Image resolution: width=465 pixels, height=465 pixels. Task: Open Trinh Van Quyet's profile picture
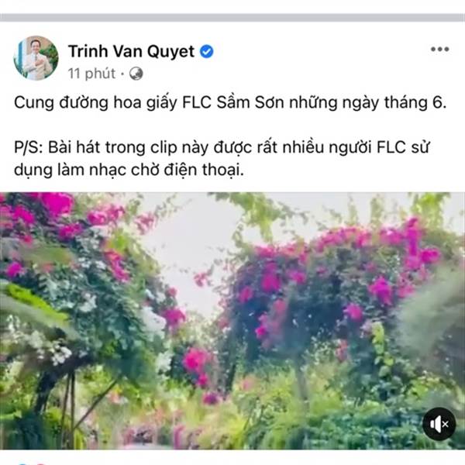[x=36, y=58]
